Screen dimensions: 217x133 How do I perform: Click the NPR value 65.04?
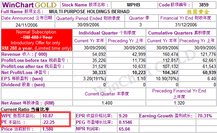pyautogui.click(x=124, y=129)
